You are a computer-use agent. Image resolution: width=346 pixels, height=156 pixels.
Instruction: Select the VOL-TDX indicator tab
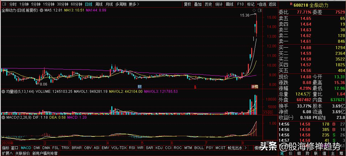pyautogui.click(x=119, y=148)
